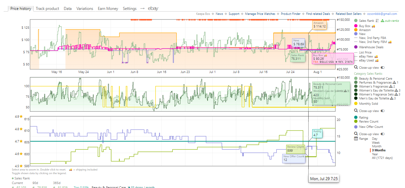The image size is (405, 188).
Task: Click the truck icon next to New, 3rd Party FBM
Action: click(x=390, y=42)
